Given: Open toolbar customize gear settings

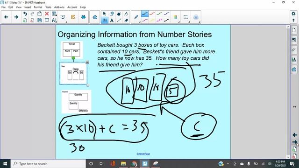Looking at the screenshot, I should [293, 14].
